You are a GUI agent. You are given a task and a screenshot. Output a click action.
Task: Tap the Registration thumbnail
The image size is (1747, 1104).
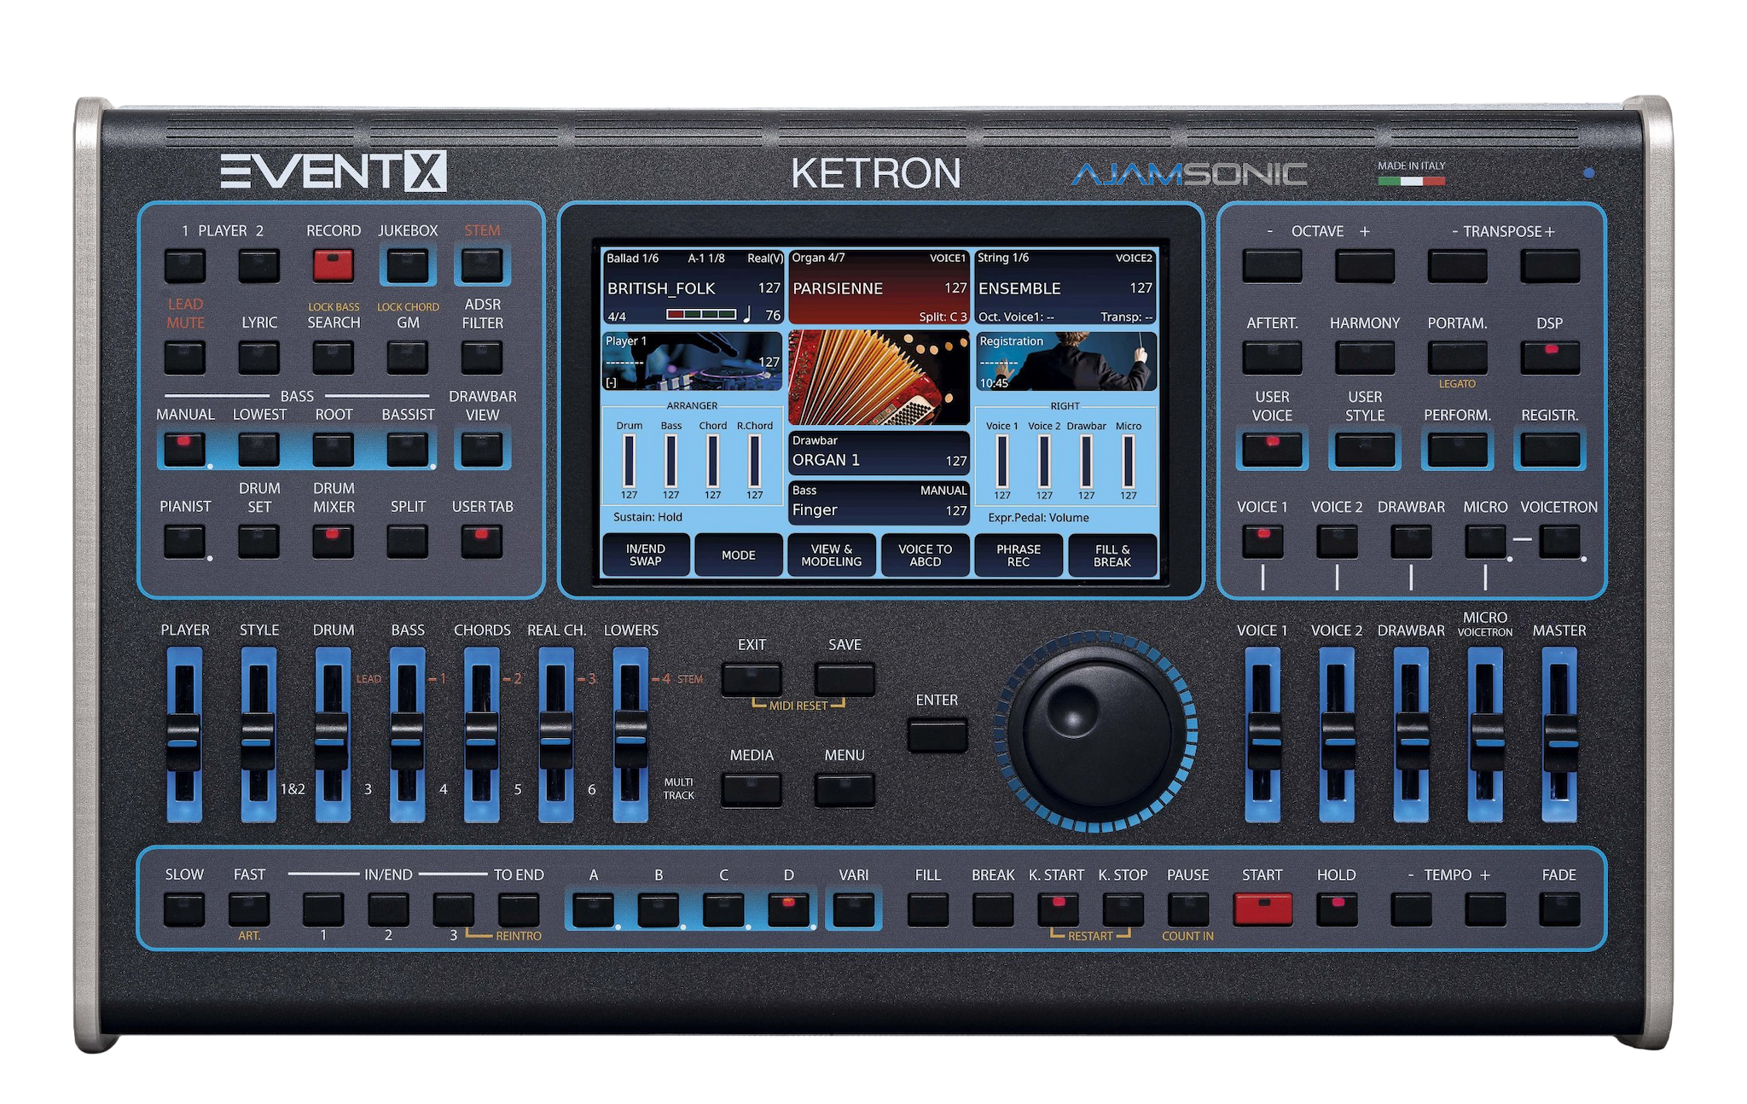coord(1065,362)
